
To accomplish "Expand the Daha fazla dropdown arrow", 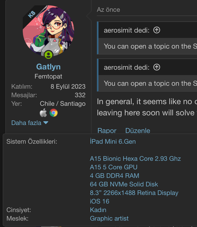I will tap(46, 123).
